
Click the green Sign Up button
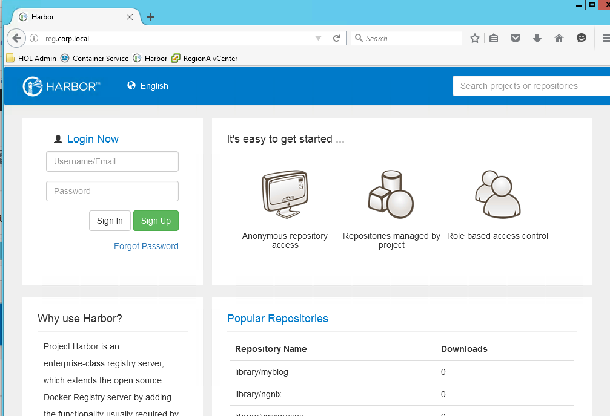click(x=156, y=221)
